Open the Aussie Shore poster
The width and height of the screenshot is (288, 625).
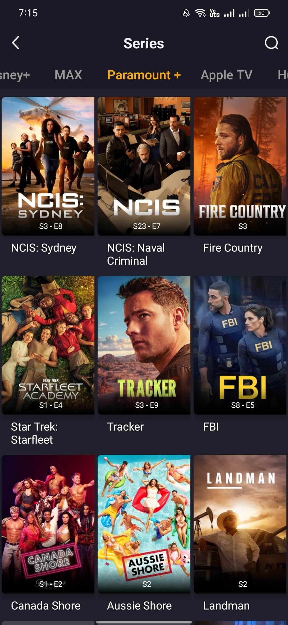click(144, 524)
